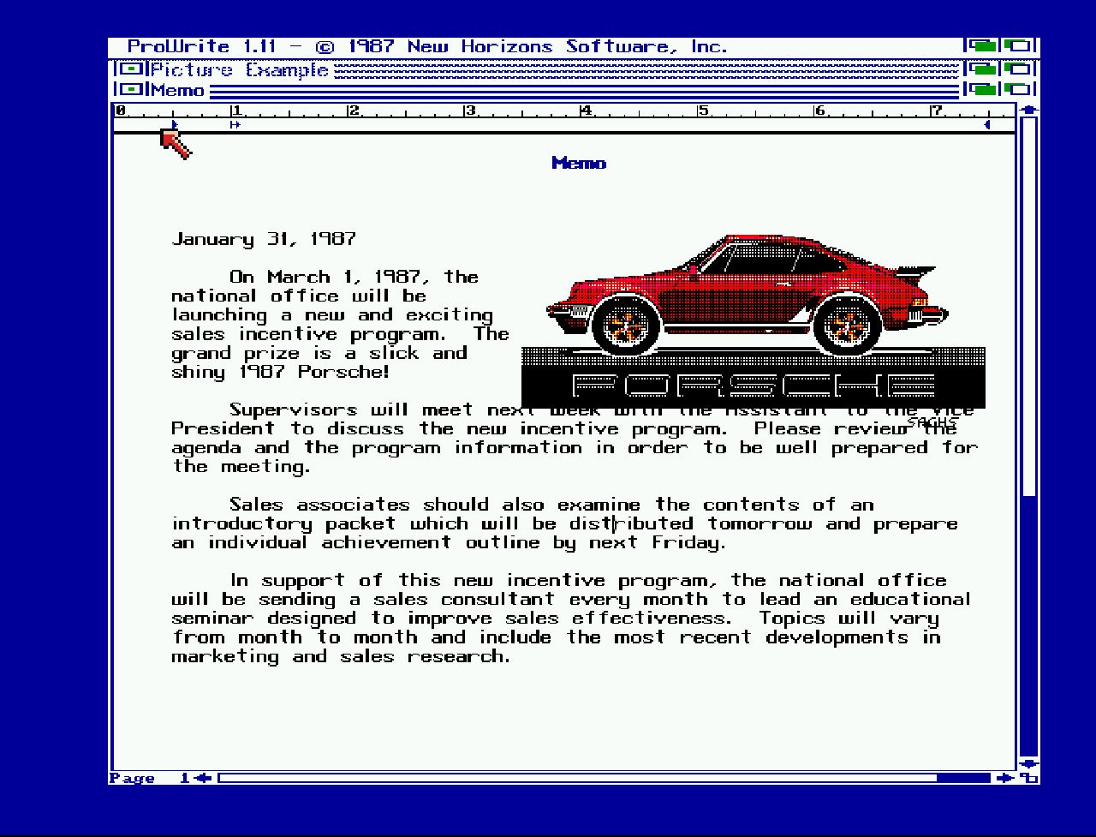Close the Memo window with its close gadget
This screenshot has height=837, width=1096.
click(131, 89)
